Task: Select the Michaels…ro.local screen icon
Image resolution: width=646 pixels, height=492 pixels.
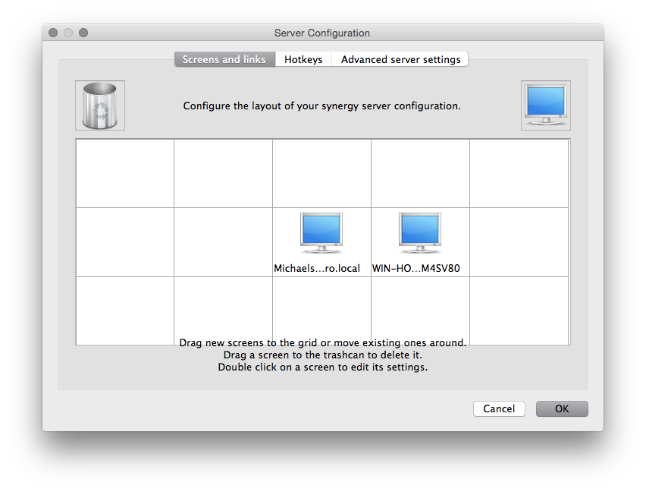Action: click(321, 234)
